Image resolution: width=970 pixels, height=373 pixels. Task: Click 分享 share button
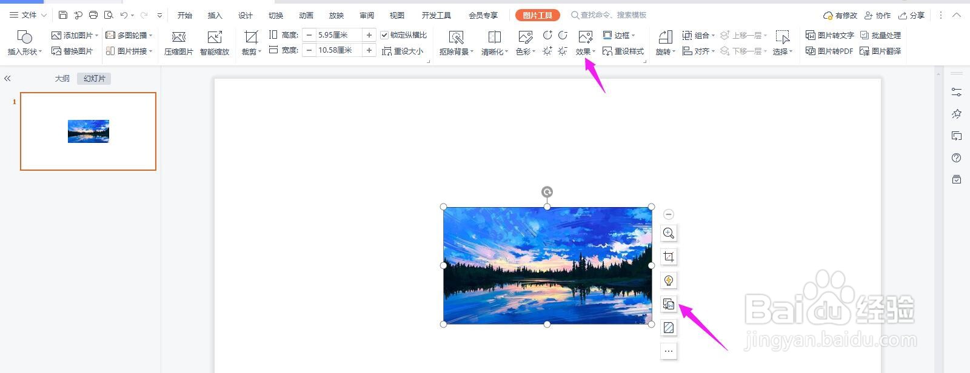[x=912, y=15]
